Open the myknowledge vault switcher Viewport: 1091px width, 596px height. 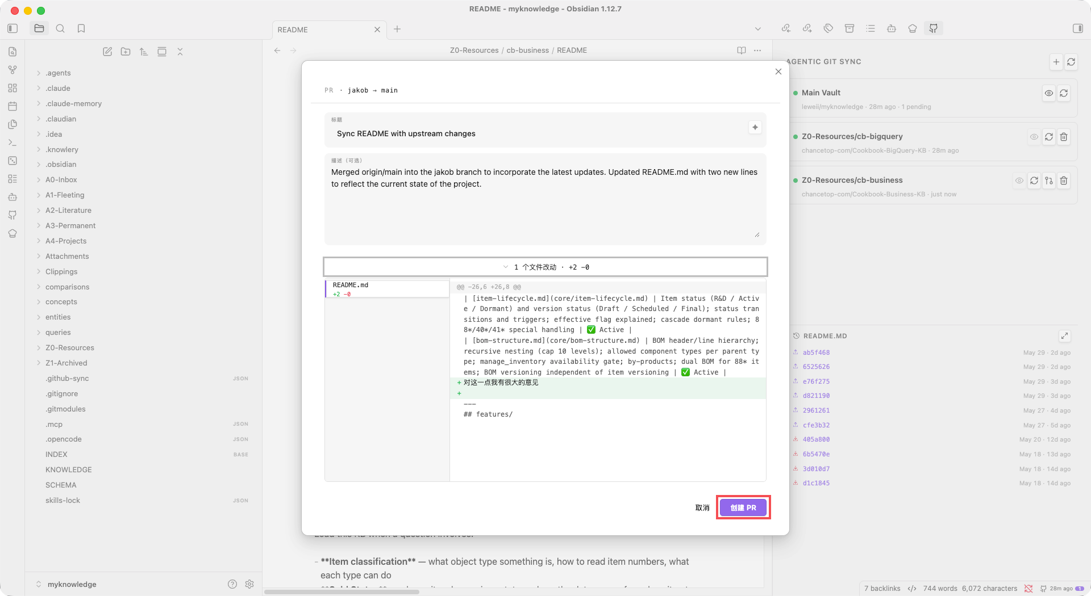66,584
